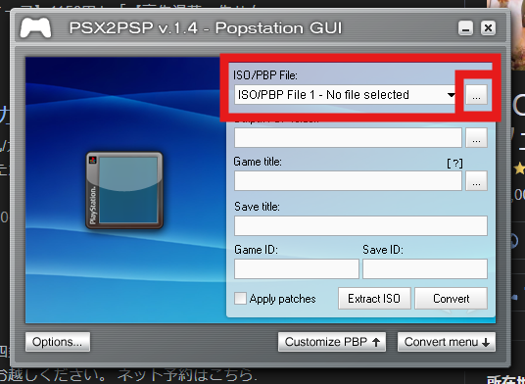Viewport: 525px width, 384px height.
Task: Click the [?] help link above Game title
Action: click(455, 163)
